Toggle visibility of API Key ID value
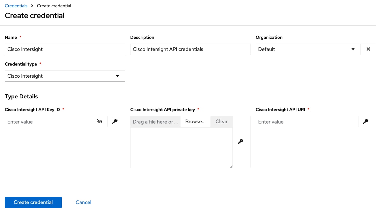 coord(100,122)
